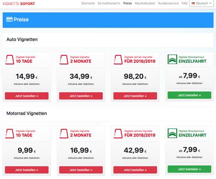The height and width of the screenshot is (179, 216).
Task: Click the green Auto Einzelfahrt Streckenmaut icon
Action: pyautogui.click(x=173, y=60)
